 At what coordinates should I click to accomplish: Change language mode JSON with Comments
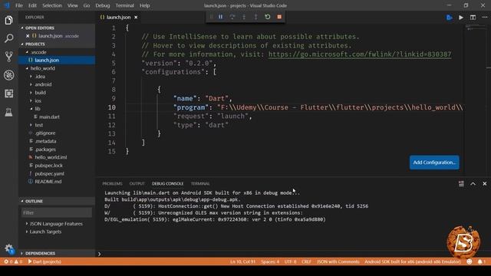(338, 261)
